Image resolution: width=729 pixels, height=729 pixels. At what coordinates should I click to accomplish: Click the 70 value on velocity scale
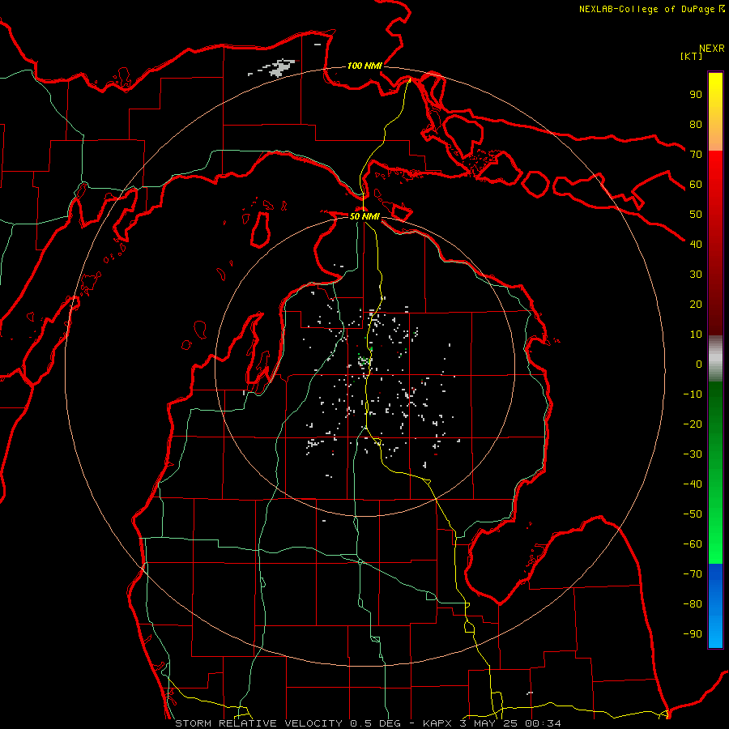click(x=696, y=155)
